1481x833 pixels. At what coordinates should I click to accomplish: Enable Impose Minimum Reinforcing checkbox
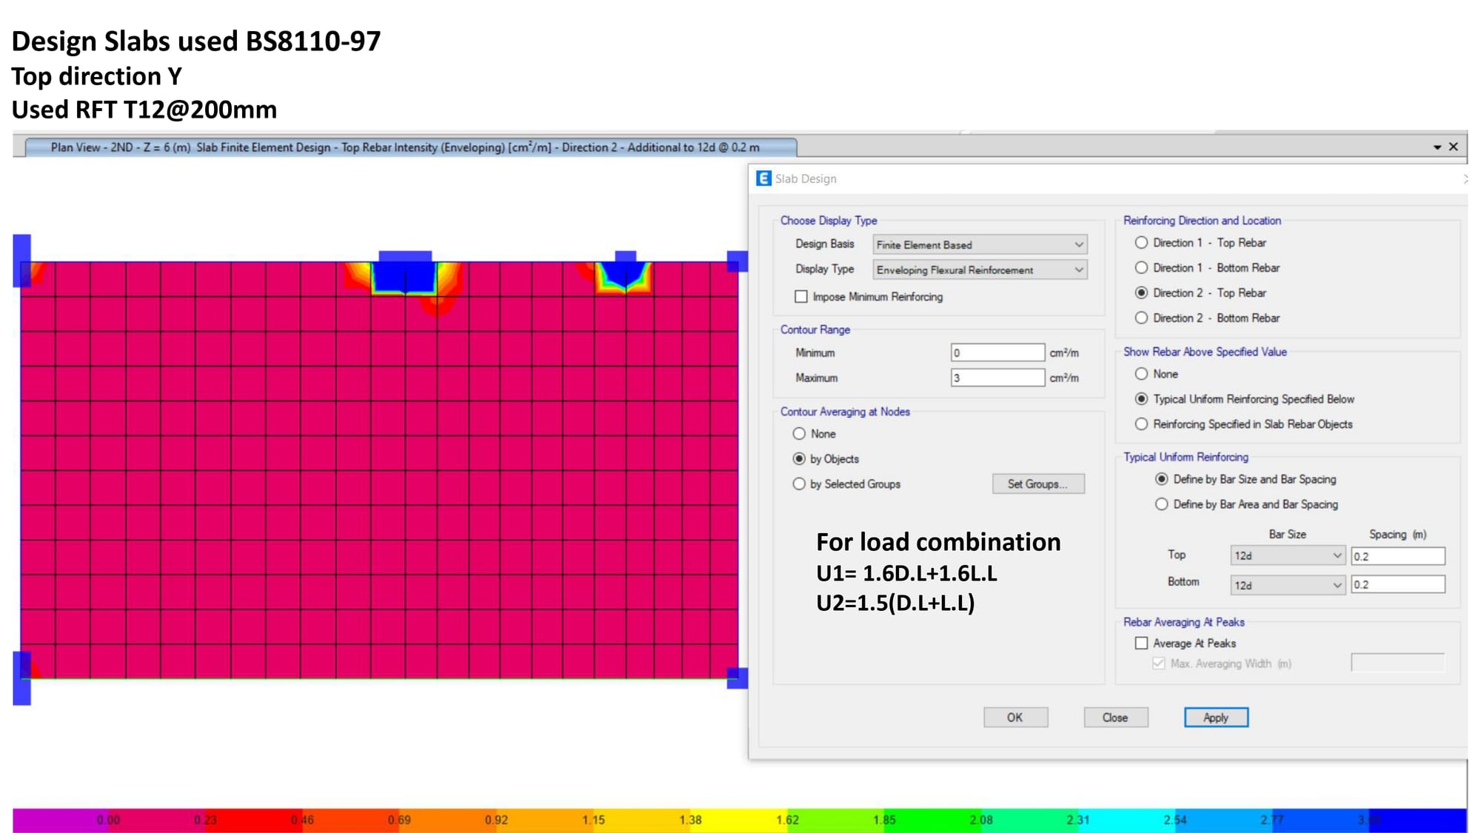801,297
